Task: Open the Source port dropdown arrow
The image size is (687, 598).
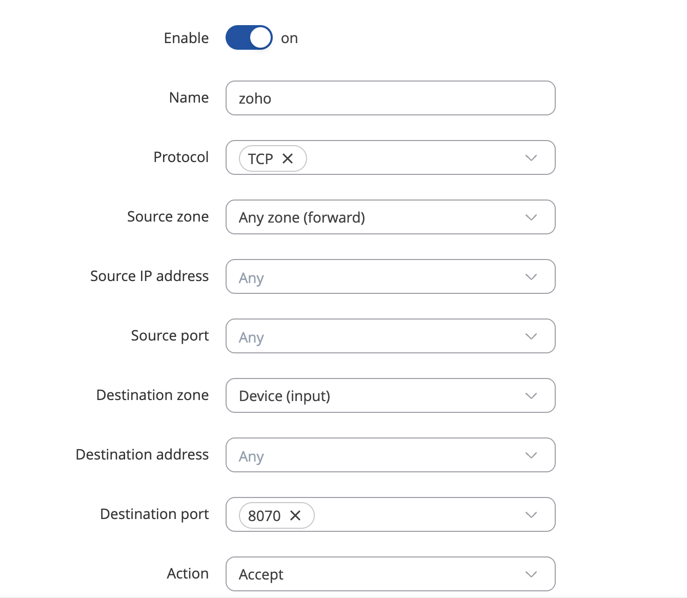Action: pos(531,336)
